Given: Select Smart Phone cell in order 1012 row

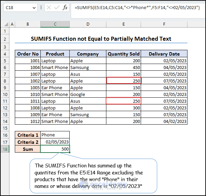Looking at the screenshot, I should pos(55,121).
